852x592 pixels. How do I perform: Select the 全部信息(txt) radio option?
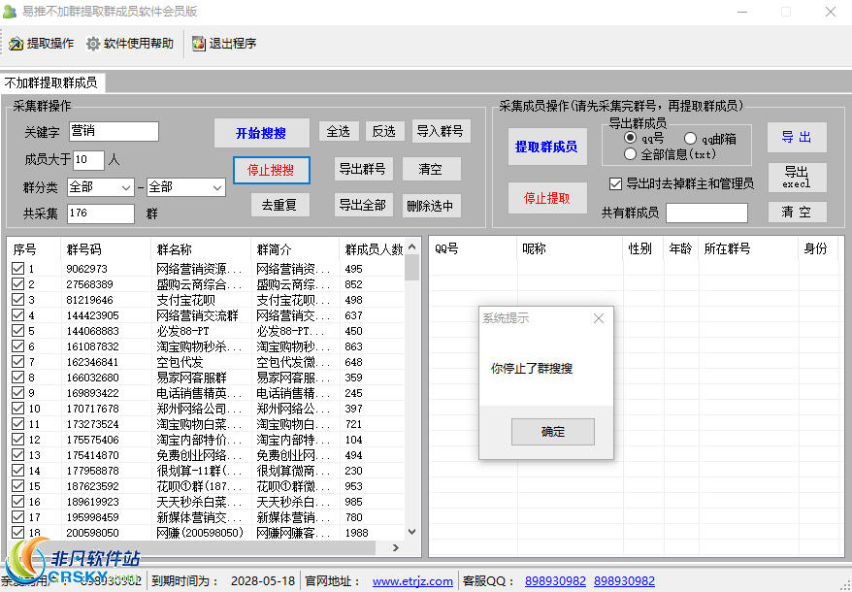click(631, 154)
